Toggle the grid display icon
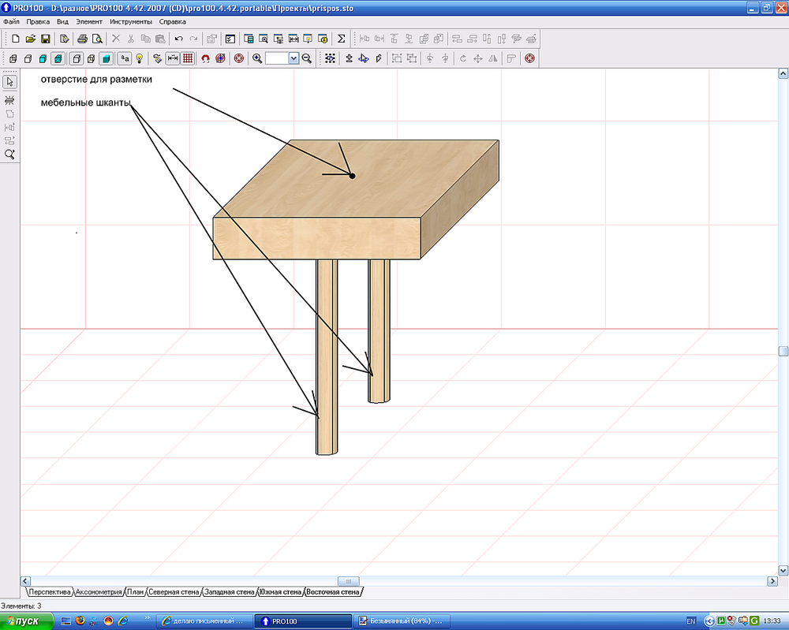This screenshot has height=630, width=789. 188,58
